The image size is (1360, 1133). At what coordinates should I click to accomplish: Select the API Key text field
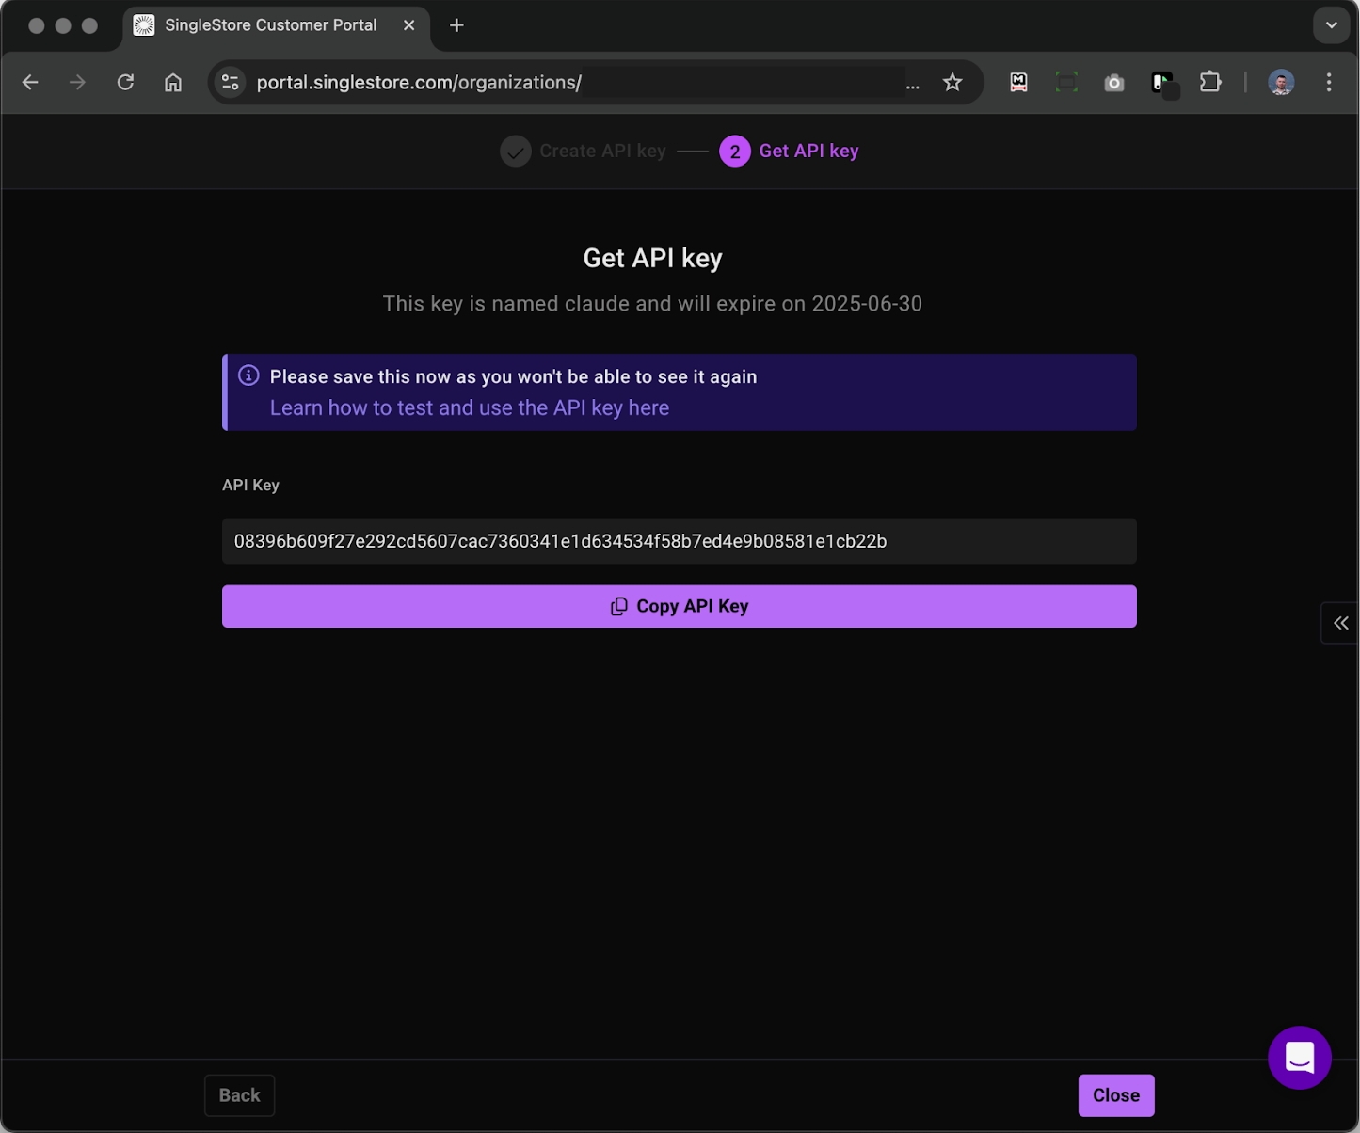[679, 541]
